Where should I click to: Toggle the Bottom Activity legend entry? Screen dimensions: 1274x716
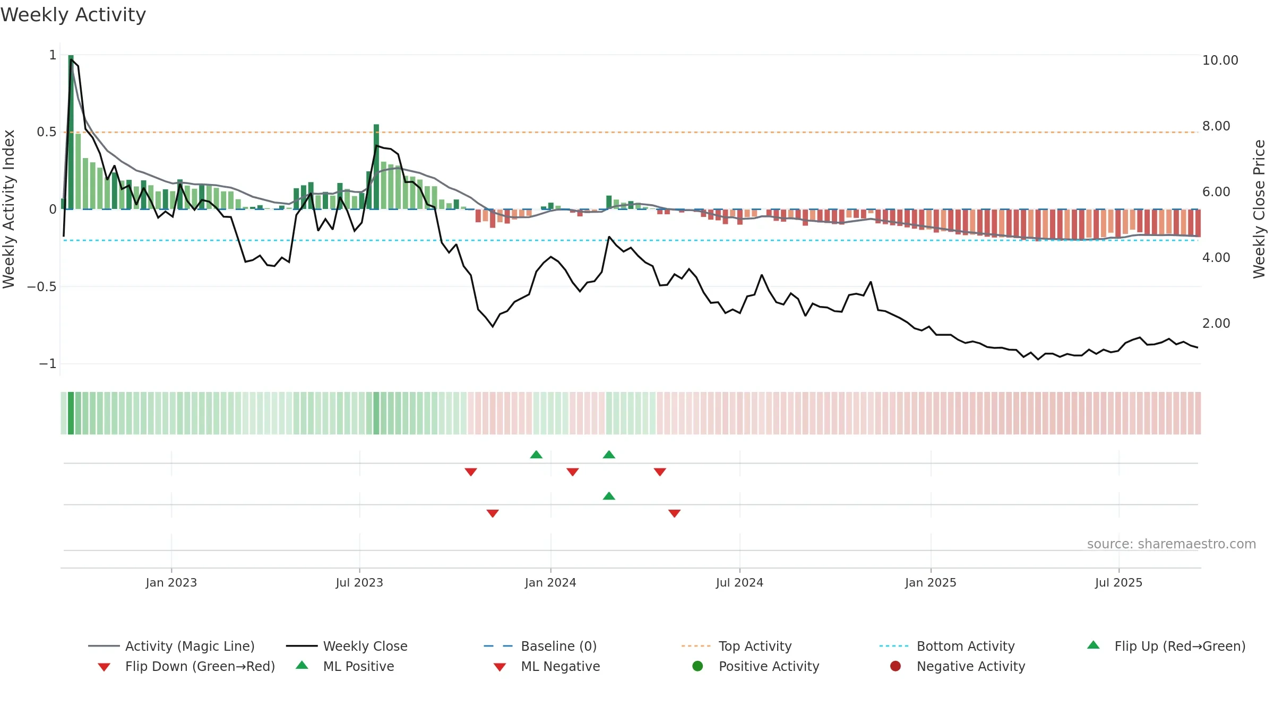947,646
